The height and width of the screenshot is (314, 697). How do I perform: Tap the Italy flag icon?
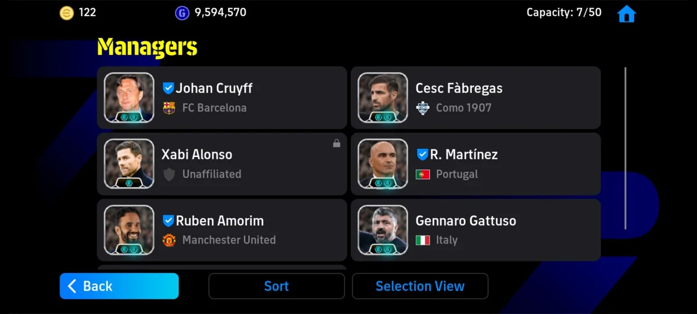[x=423, y=240]
